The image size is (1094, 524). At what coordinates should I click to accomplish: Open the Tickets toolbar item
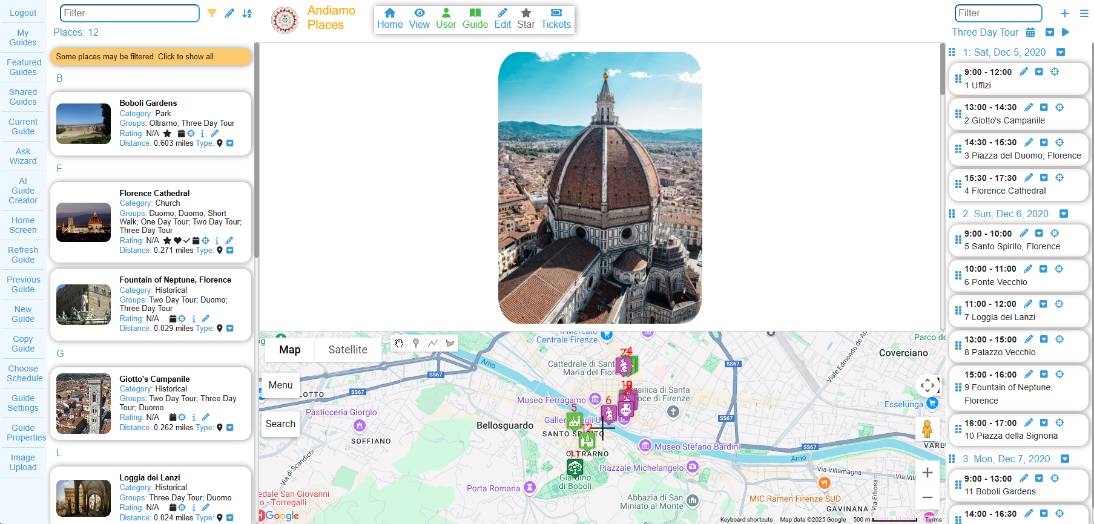(556, 19)
